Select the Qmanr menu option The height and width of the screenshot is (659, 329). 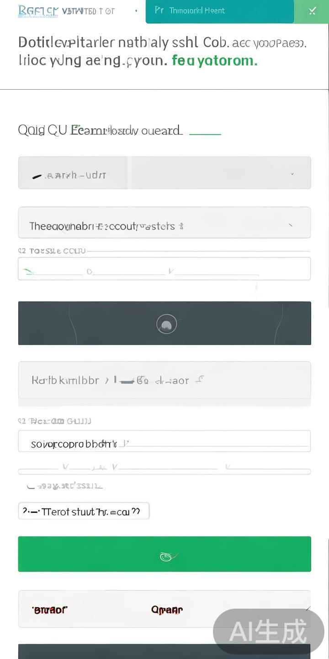166,610
